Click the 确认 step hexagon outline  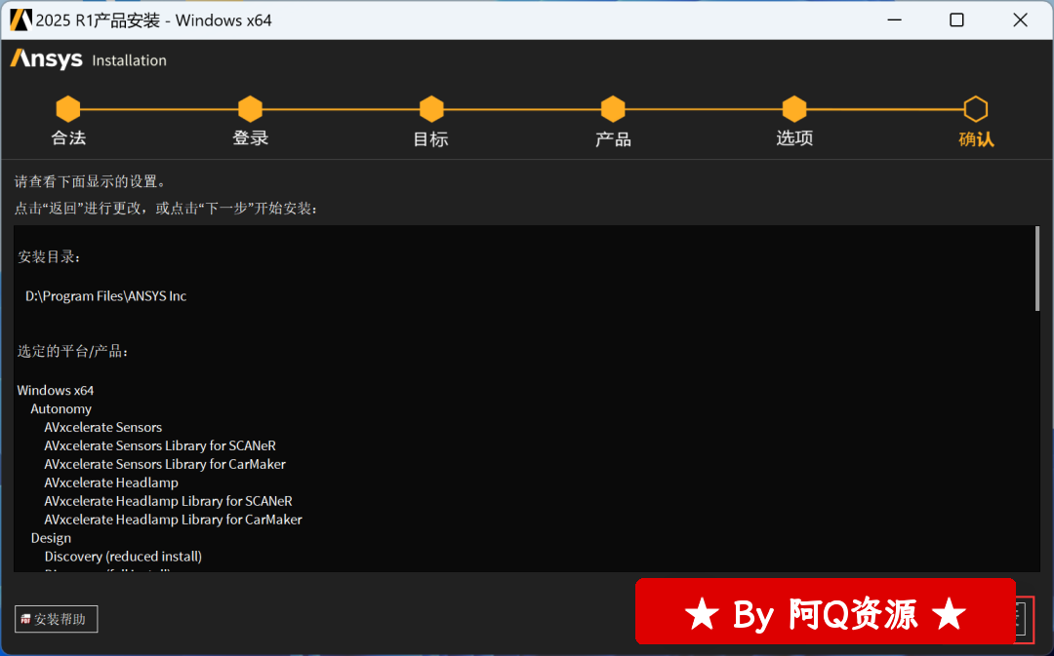click(976, 109)
